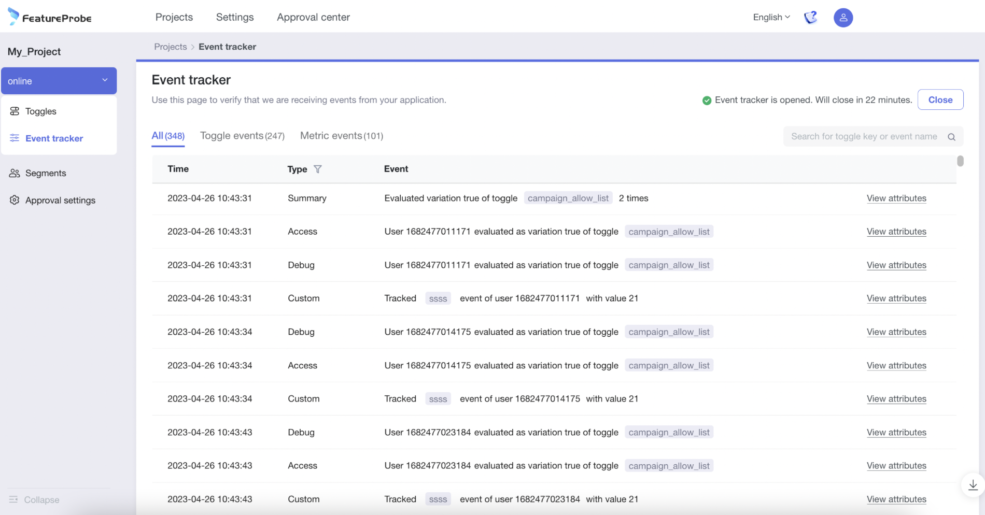
Task: Expand the online environment dropdown
Action: [x=59, y=81]
